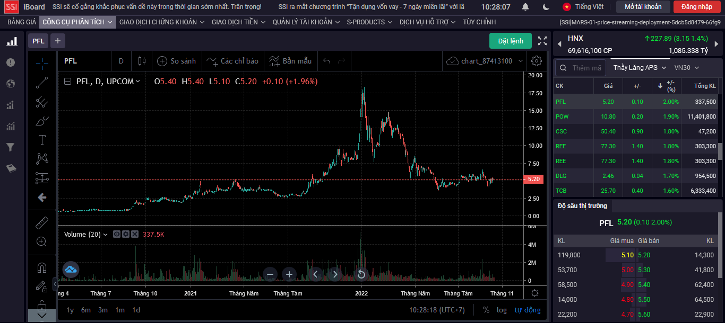Open the stock filter funnel icon

10,147
